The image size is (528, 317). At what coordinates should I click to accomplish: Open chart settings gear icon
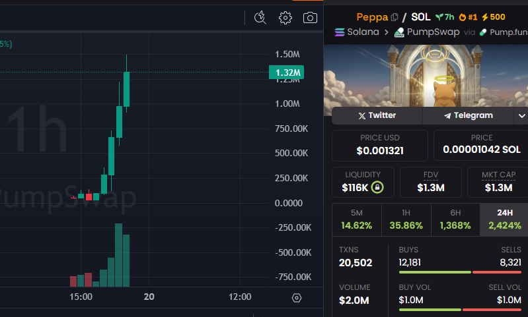click(285, 17)
